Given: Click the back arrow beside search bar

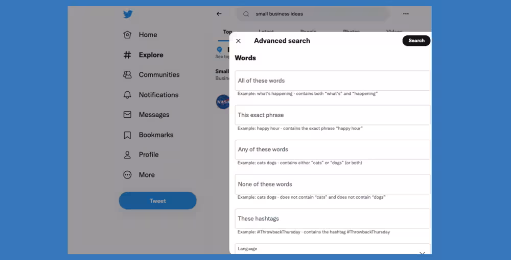Looking at the screenshot, I should point(219,14).
